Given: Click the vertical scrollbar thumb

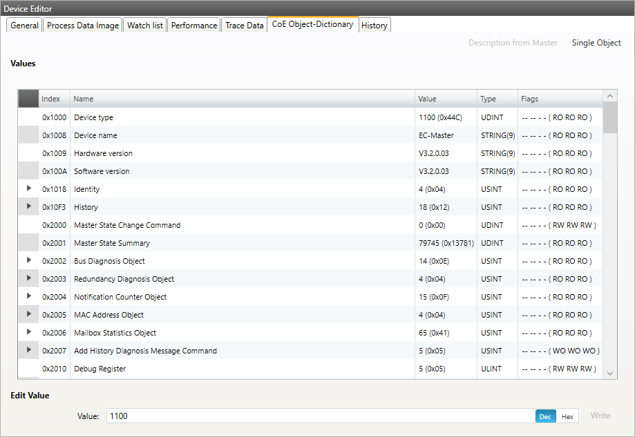Looking at the screenshot, I should click(609, 117).
